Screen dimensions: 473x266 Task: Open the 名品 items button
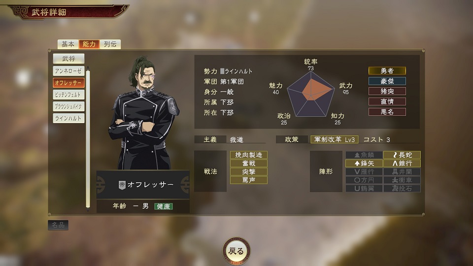tap(58, 225)
